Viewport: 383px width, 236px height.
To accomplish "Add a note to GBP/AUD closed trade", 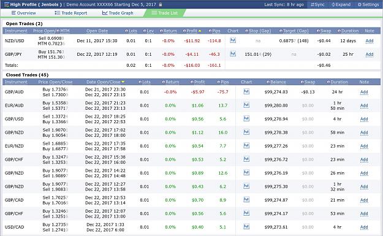I will click(364, 92).
